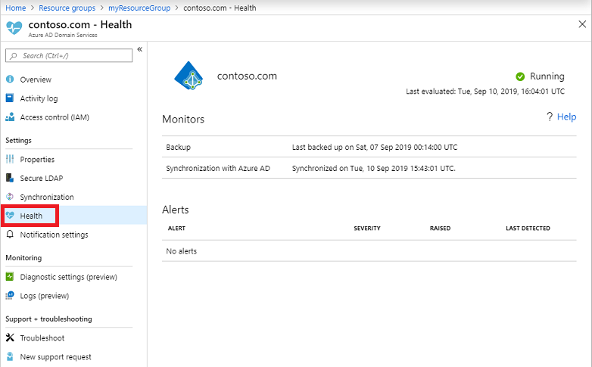Click the Logs (preview) icon
The height and width of the screenshot is (367, 592).
[x=10, y=296]
